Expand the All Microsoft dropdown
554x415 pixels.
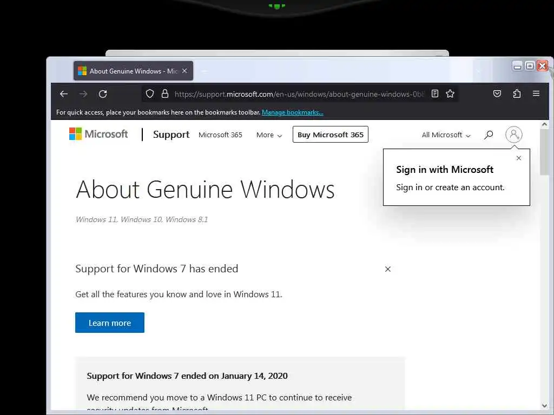446,135
